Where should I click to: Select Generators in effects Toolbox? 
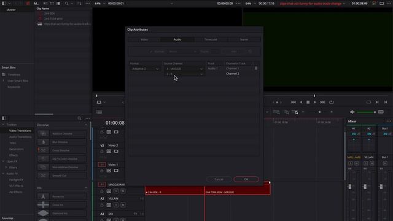coord(17,149)
